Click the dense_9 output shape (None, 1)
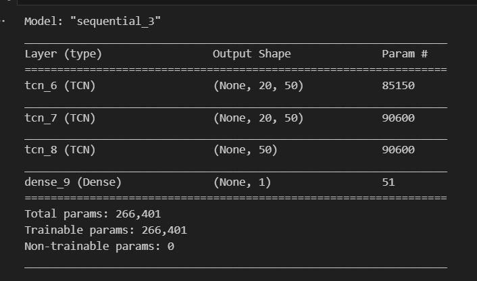 coord(242,182)
